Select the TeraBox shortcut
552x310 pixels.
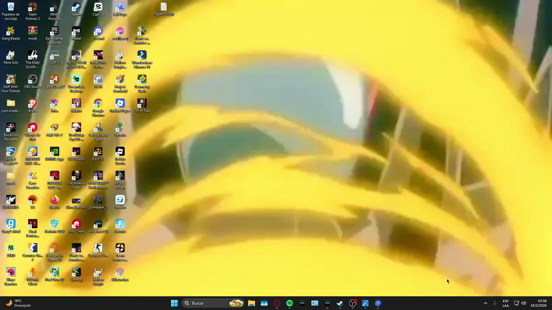(x=120, y=202)
